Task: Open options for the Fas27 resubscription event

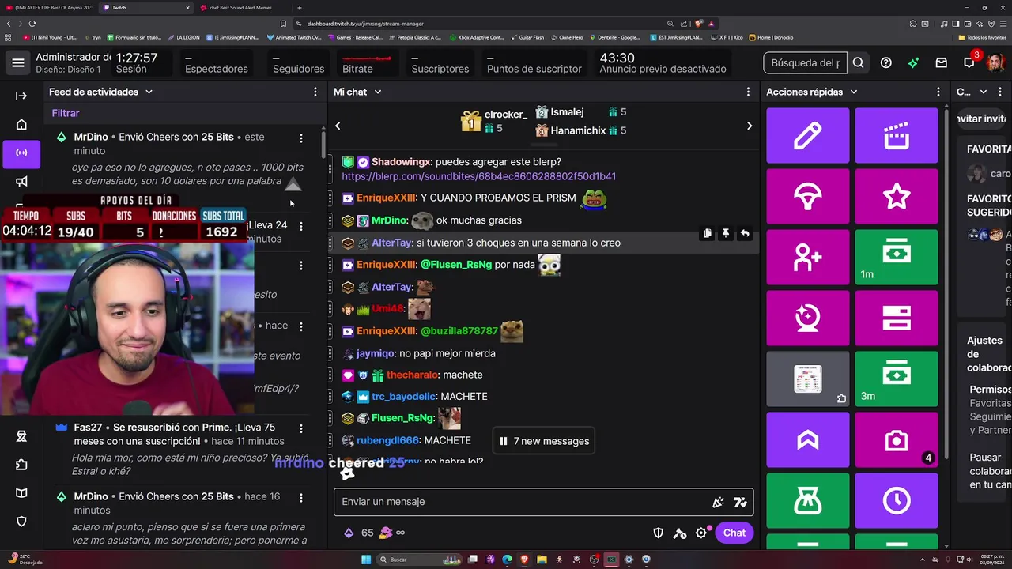Action: (300, 428)
